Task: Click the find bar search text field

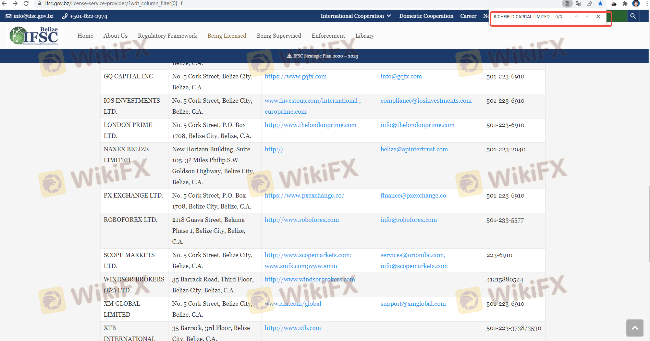Action: click(522, 16)
